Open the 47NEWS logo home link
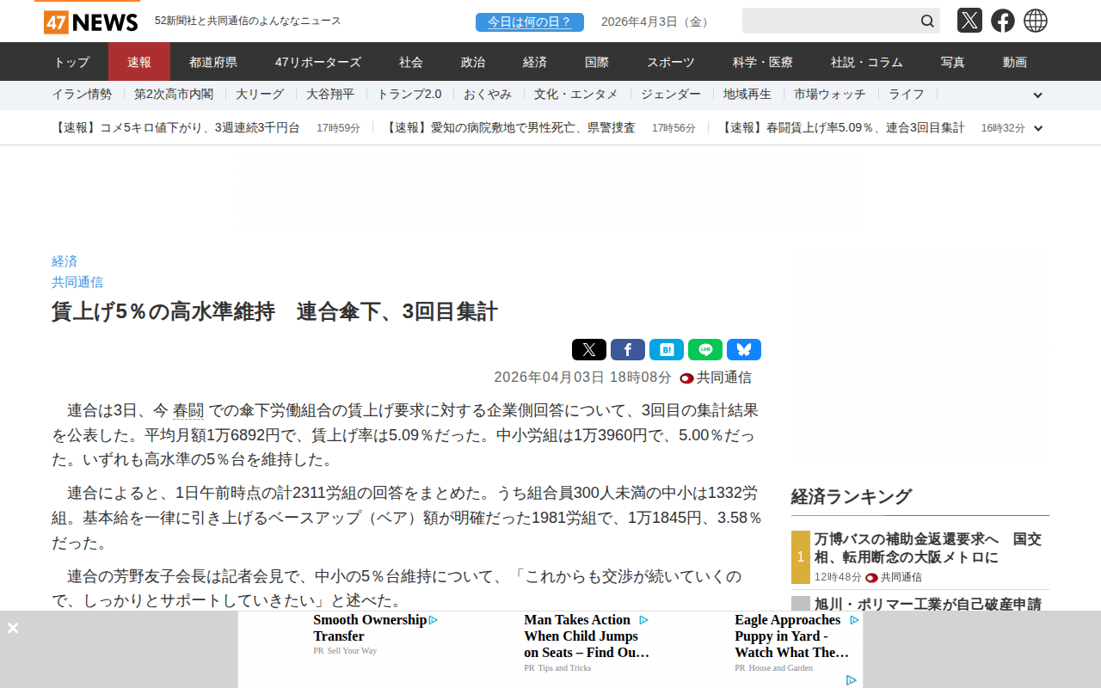The height and width of the screenshot is (688, 1101). (90, 21)
